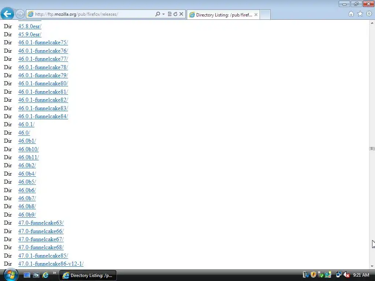The width and height of the screenshot is (375, 281).
Task: Click the scrollbar down arrow
Action: (372, 266)
